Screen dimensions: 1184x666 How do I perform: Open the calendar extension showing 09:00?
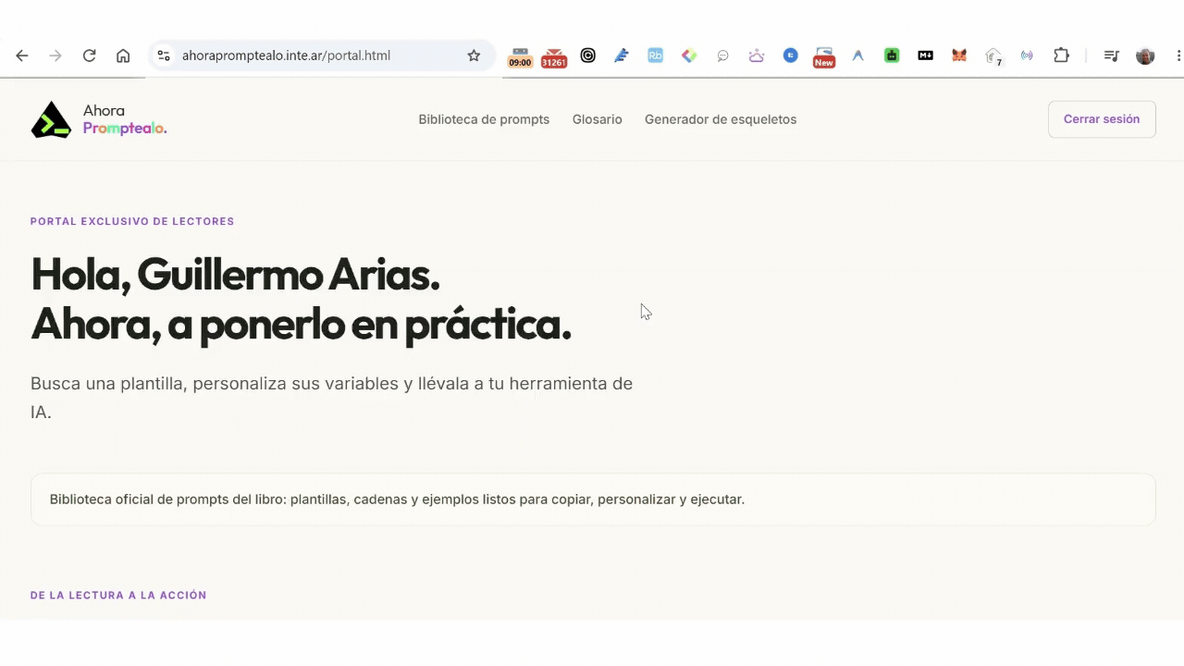pyautogui.click(x=520, y=57)
